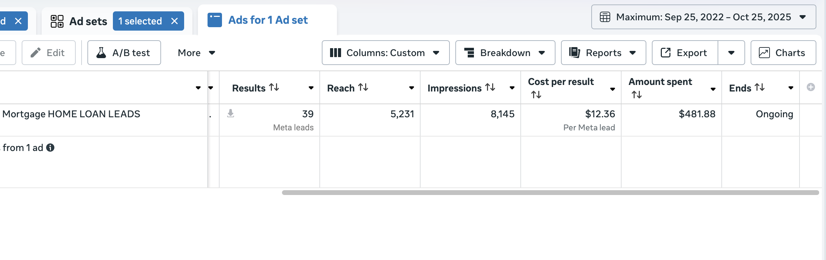Open the Charts view
Image resolution: width=826 pixels, height=260 pixels.
[x=783, y=53]
